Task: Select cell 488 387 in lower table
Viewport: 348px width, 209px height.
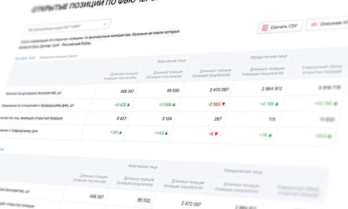Action: point(97,196)
